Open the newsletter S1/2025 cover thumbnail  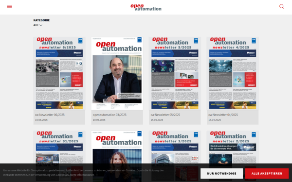pyautogui.click(x=59, y=147)
